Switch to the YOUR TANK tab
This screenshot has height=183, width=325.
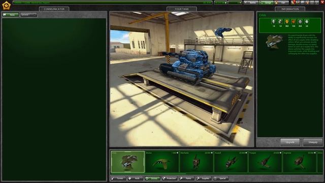[x=182, y=9]
